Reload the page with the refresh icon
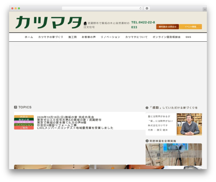 (140, 9)
